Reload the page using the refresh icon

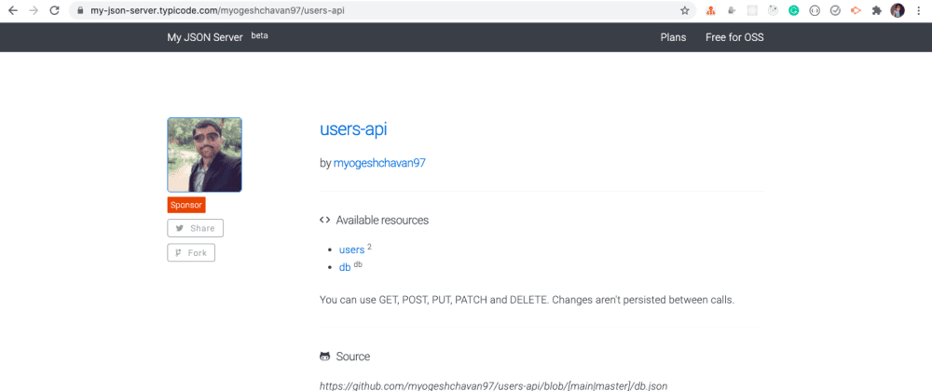[x=54, y=11]
